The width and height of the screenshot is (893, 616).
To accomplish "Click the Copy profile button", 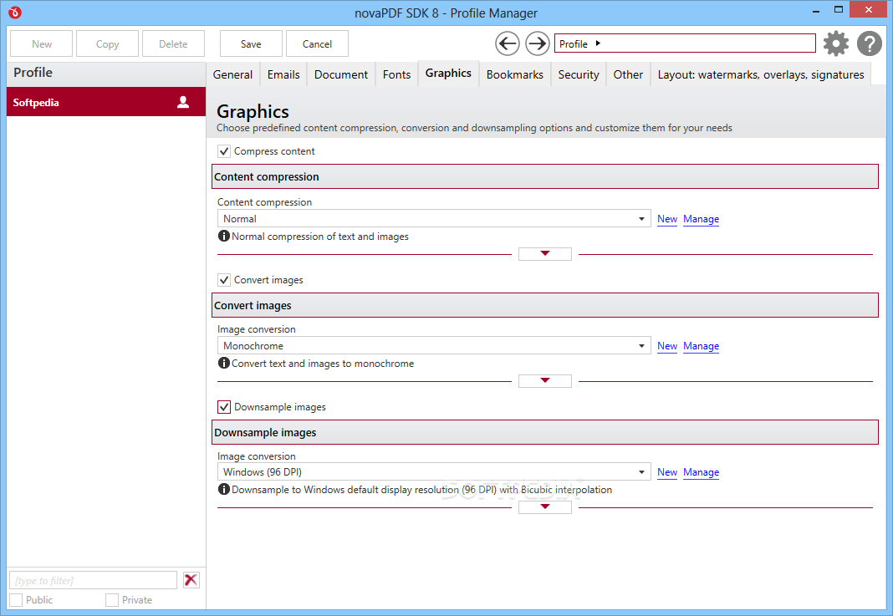I will pos(107,43).
